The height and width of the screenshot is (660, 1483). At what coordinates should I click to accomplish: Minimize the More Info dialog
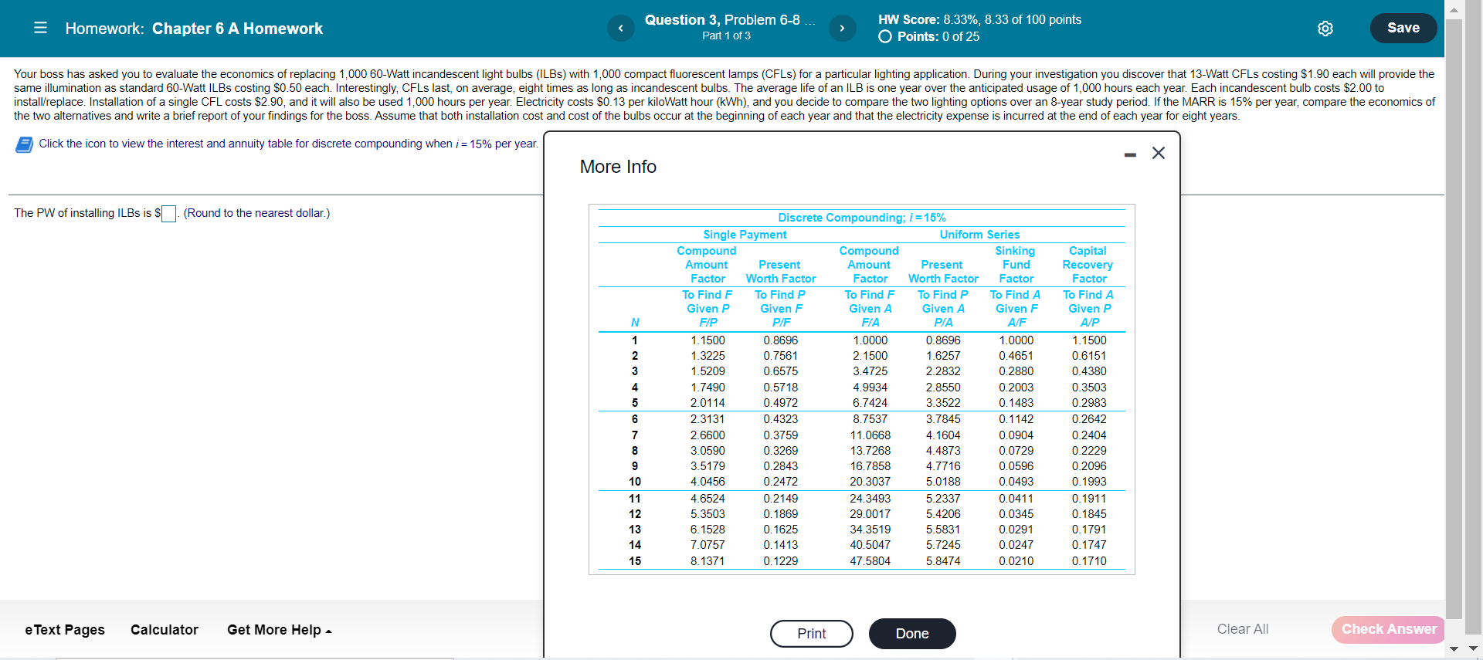pos(1130,155)
